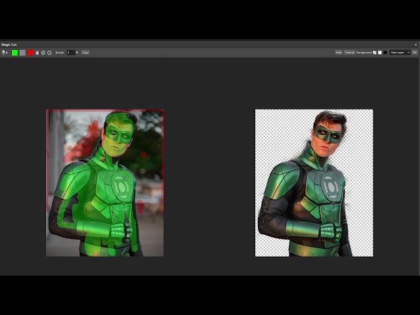Click the marked source image on the left
Viewport: 420px width, 315px height.
[x=105, y=183]
